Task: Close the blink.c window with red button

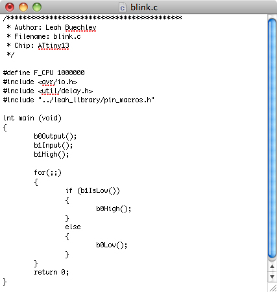Action: coord(10,7)
